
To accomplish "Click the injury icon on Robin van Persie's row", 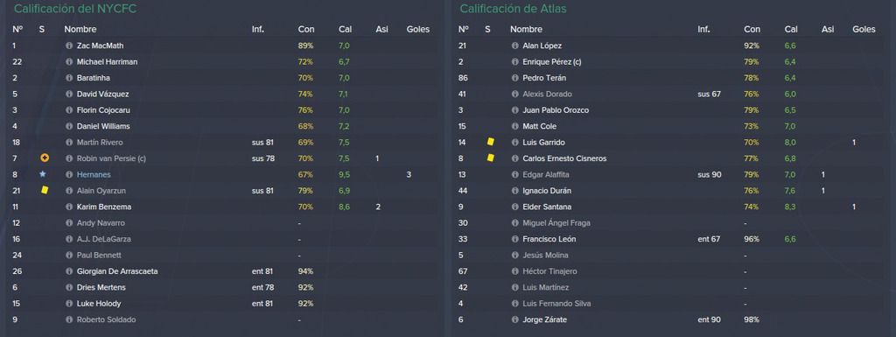I will pos(45,158).
